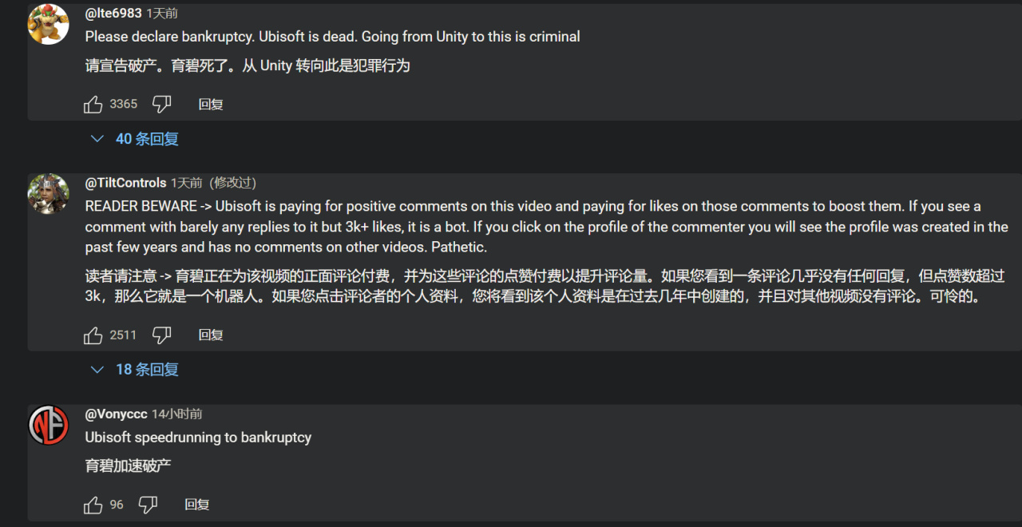Open @Vonyccc's red NF avatar
Screen dimensions: 1022x527
(48, 425)
